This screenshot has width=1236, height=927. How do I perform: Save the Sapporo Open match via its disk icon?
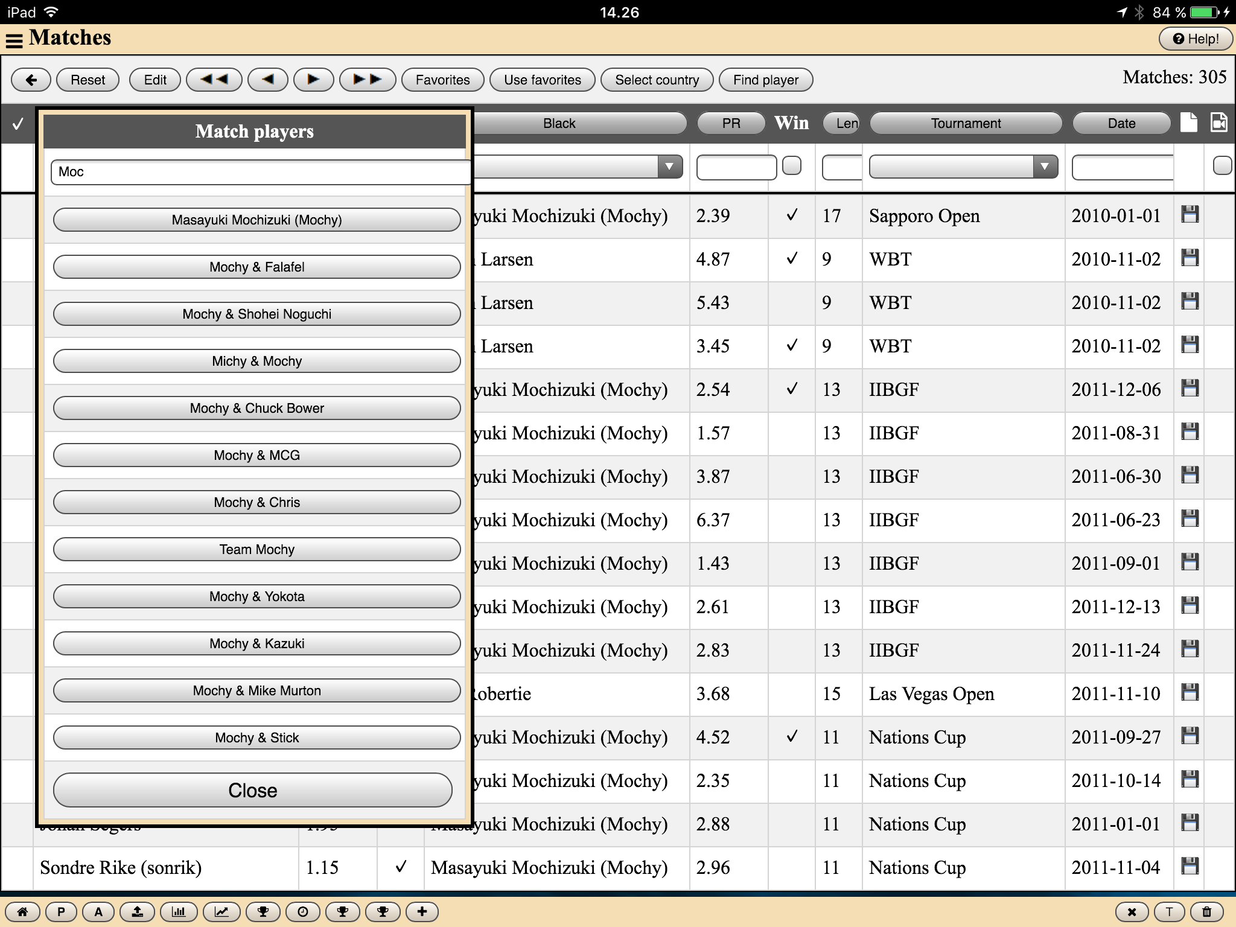[1190, 214]
